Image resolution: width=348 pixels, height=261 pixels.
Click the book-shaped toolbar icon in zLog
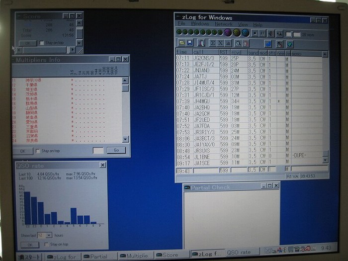point(201,43)
